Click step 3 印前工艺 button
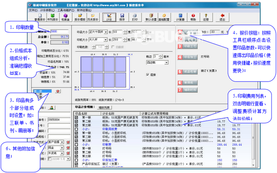Viewport: 277px width, 173px height. click(187, 46)
